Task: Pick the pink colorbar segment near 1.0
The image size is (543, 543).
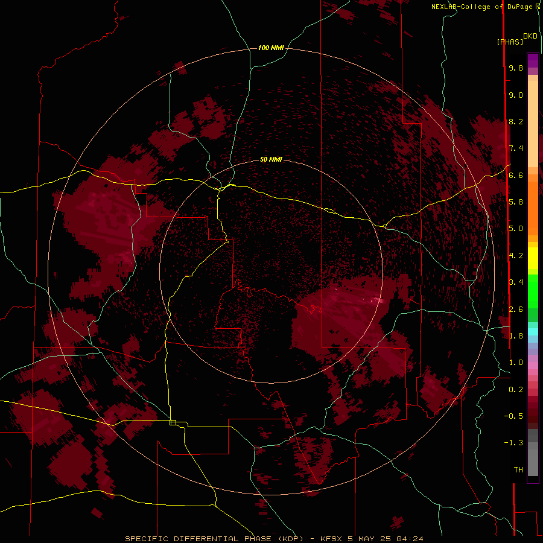Action: tap(533, 366)
